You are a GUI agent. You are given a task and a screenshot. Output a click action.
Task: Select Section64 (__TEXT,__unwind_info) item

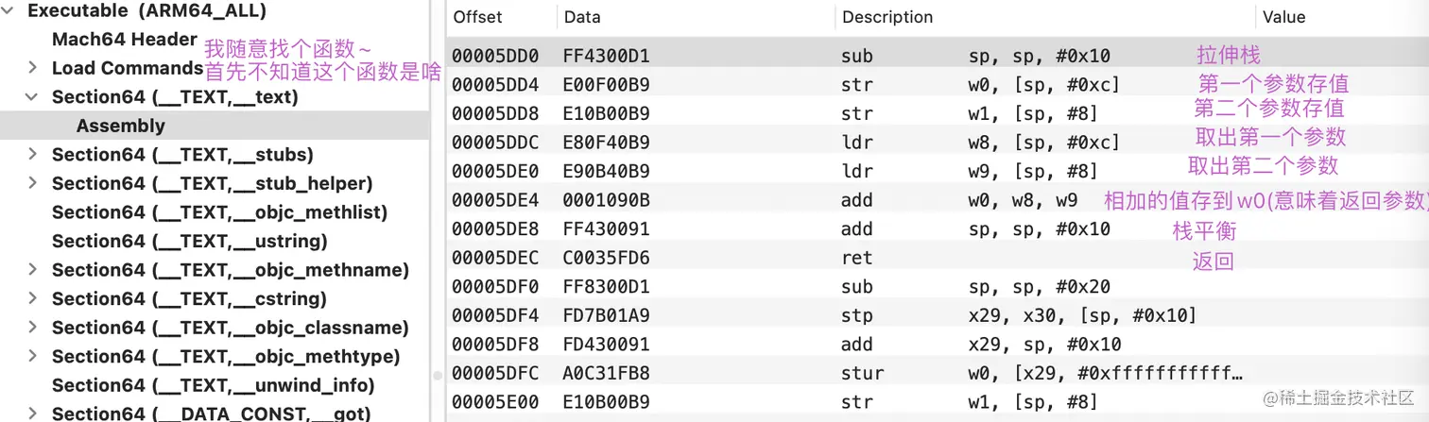pyautogui.click(x=214, y=385)
